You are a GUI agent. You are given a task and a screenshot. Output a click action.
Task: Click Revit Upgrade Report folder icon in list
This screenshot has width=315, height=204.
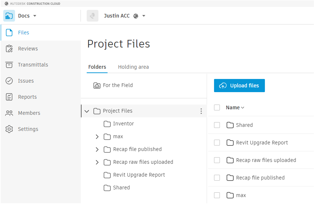click(x=230, y=143)
